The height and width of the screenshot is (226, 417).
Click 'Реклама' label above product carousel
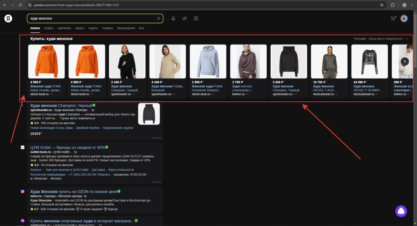360,39
